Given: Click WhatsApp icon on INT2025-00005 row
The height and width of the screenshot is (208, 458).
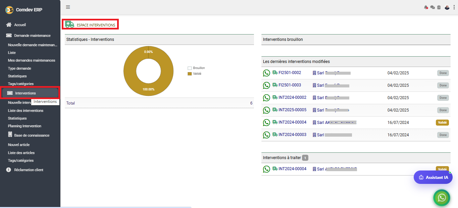Looking at the screenshot, I should 266,110.
